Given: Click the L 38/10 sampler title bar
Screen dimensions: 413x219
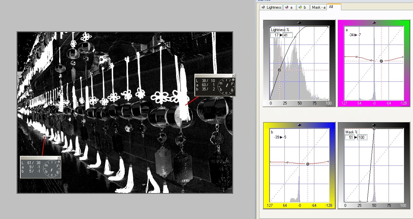Looking at the screenshot, I should [x=213, y=76].
